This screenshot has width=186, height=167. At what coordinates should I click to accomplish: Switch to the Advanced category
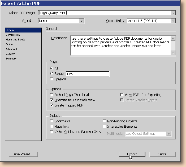click(11, 49)
